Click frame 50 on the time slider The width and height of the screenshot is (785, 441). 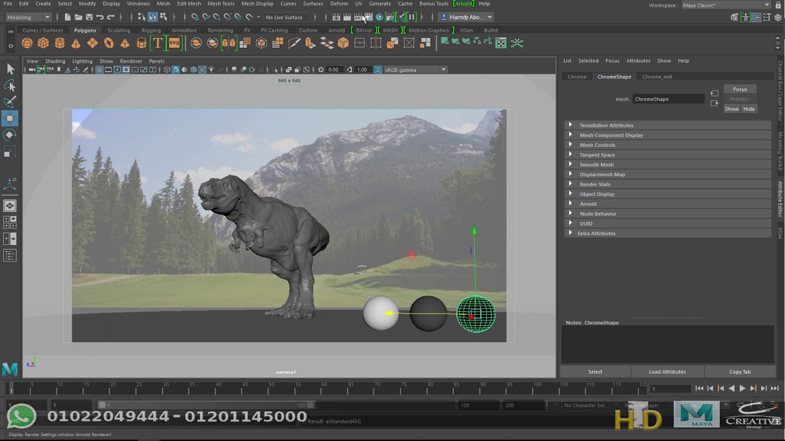coord(271,388)
